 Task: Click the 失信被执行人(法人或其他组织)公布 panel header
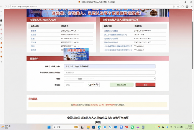[134, 19]
